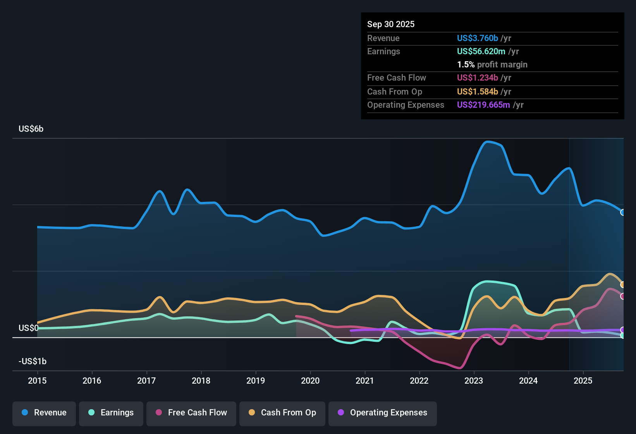Expand details for the 1.5% profit margin
The height and width of the screenshot is (434, 636).
pos(492,65)
